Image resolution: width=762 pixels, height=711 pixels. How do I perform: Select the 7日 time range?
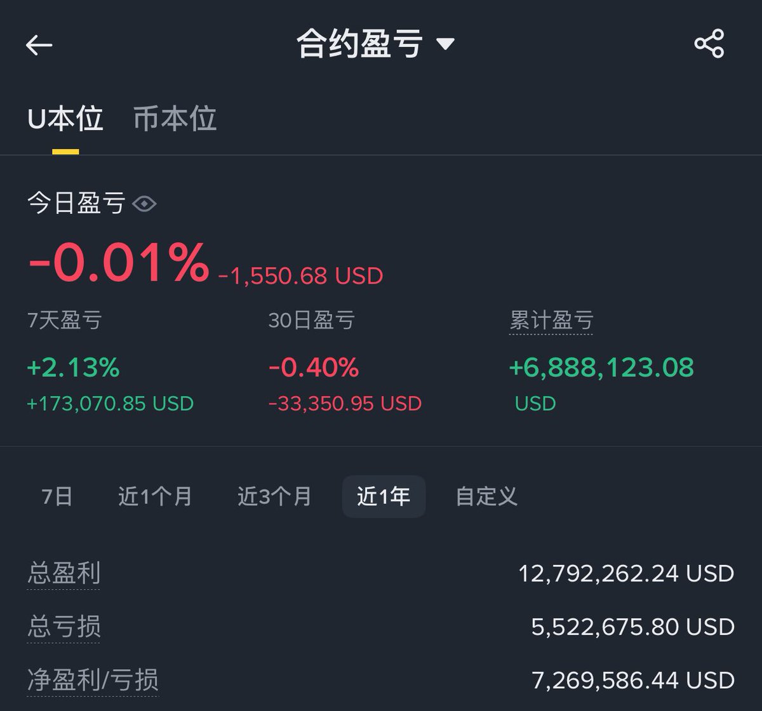click(57, 496)
